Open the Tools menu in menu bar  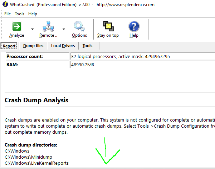coord(20,14)
